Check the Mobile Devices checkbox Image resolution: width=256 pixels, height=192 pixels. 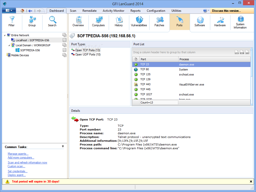[64, 55]
